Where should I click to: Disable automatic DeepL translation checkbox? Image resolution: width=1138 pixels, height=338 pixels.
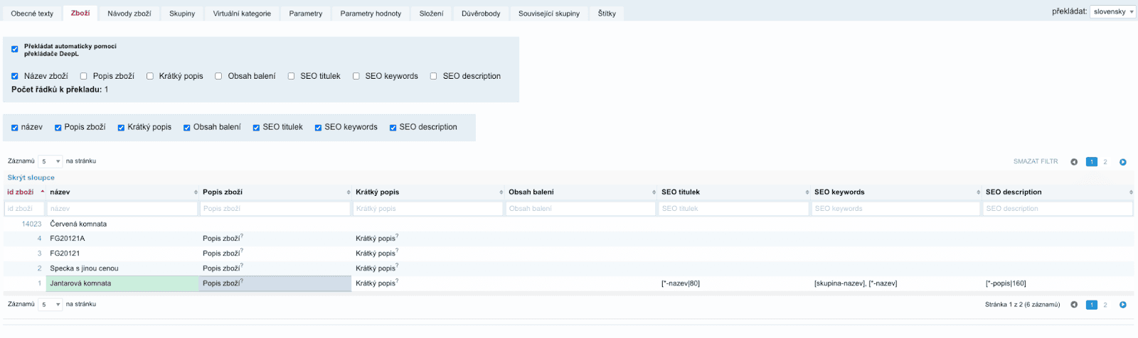15,49
